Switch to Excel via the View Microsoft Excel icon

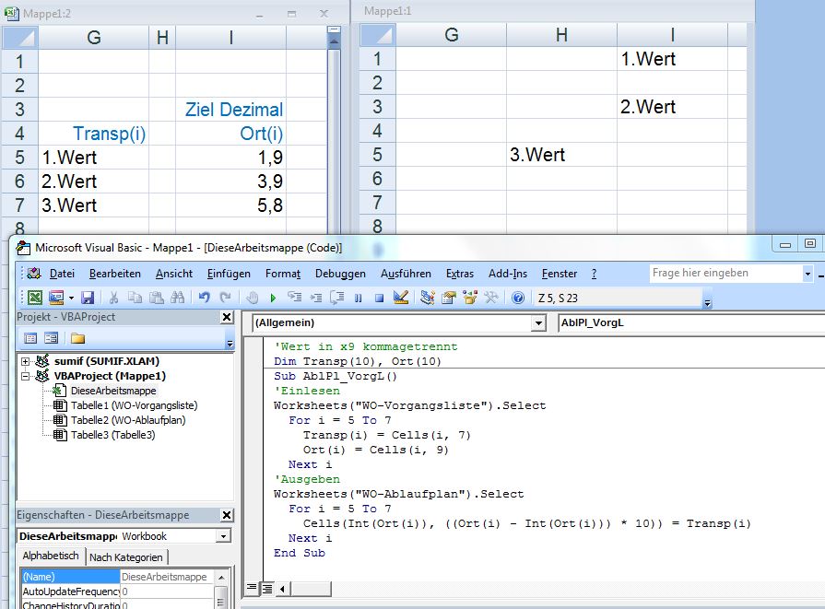(34, 298)
